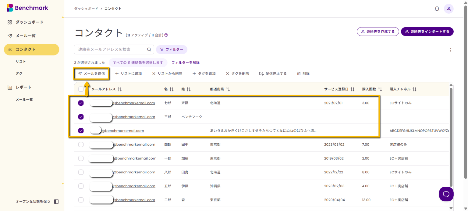This screenshot has width=468, height=211.
Task: Toggle the select-all header checkbox
Action: click(x=81, y=89)
